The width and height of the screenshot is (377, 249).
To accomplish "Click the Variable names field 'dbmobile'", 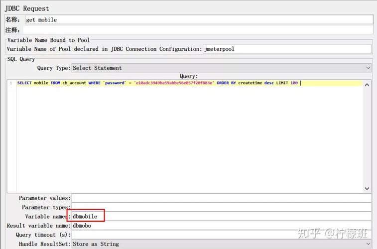I will point(222,216).
